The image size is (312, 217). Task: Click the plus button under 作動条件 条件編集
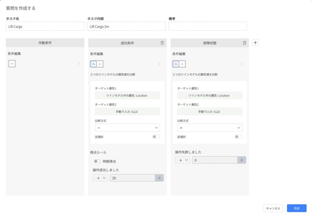click(12, 64)
